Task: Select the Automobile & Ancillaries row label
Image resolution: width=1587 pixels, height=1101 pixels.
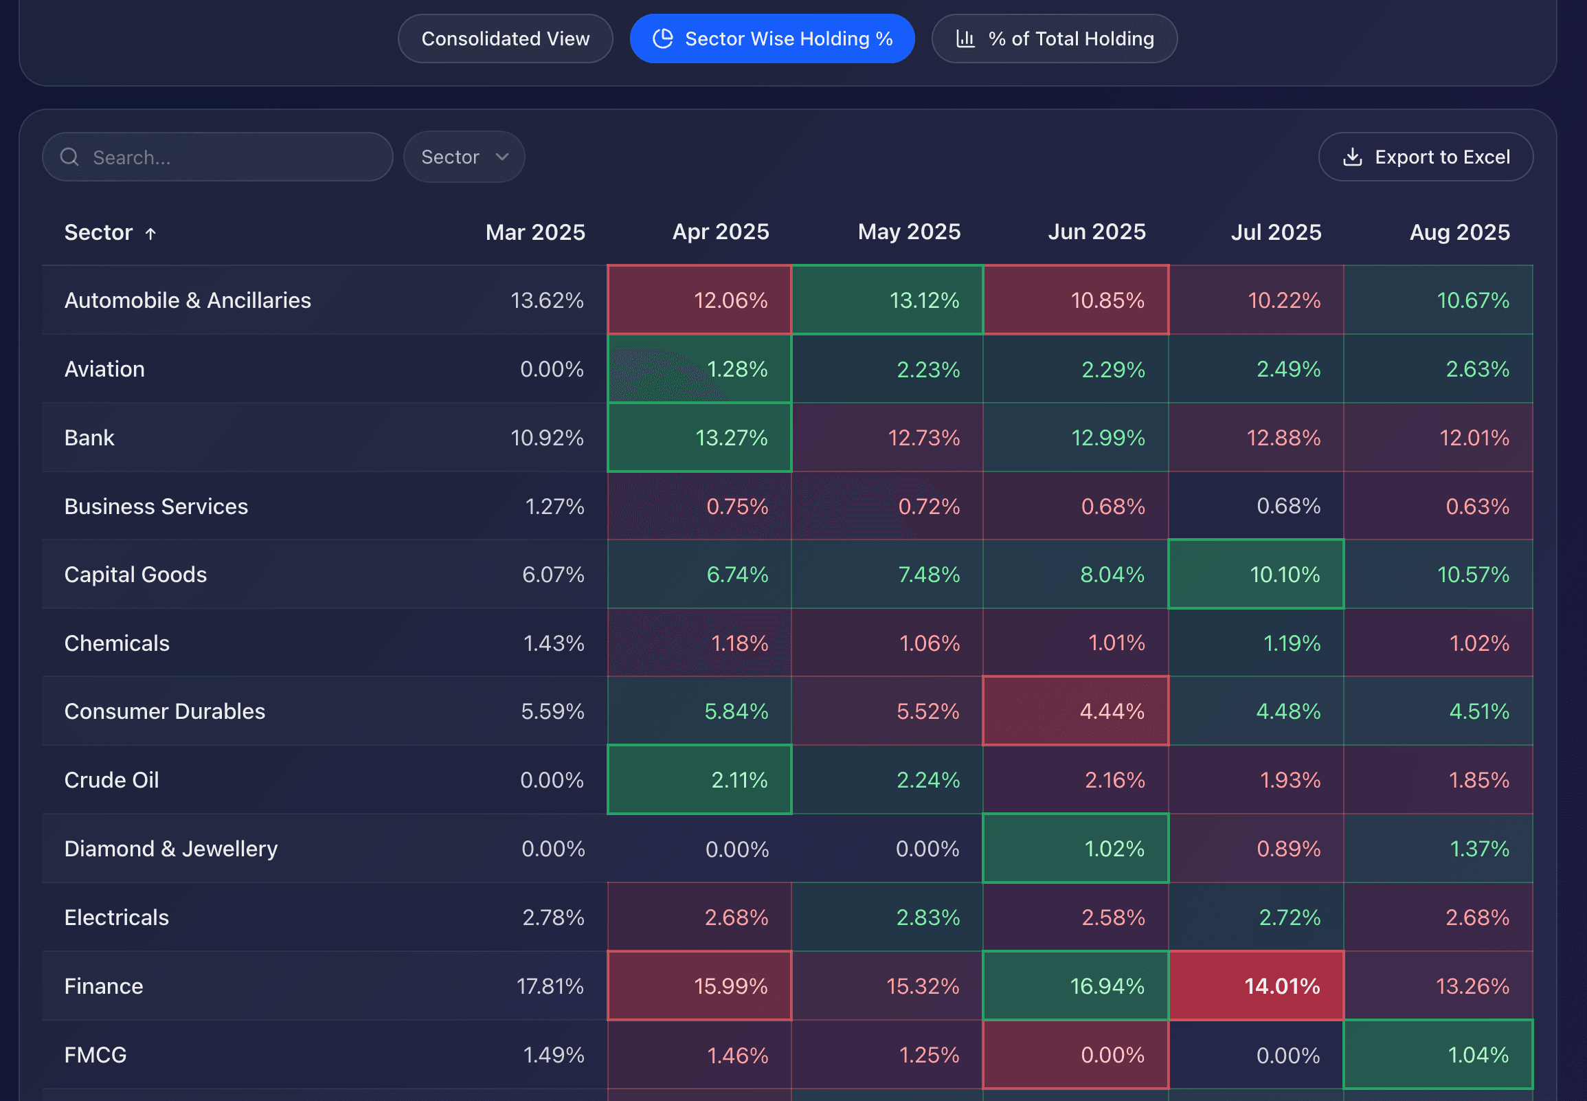Action: 188,300
